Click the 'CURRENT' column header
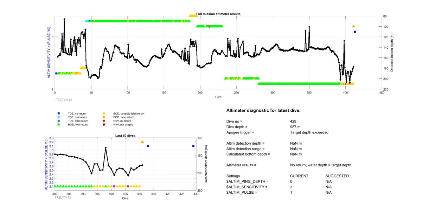Image resolution: width=422 pixels, height=214 pixels. pos(299,176)
